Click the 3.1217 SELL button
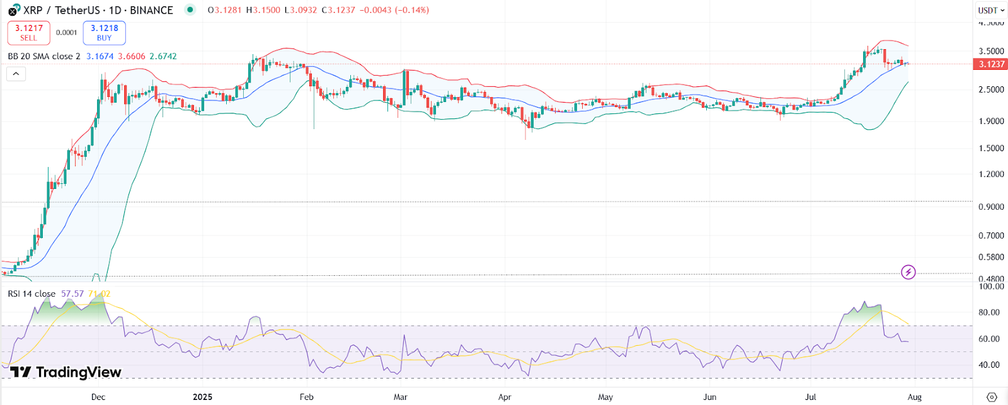The image size is (1008, 405). [28, 33]
